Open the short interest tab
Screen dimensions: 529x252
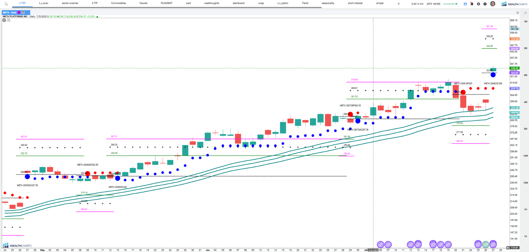coord(355,3)
